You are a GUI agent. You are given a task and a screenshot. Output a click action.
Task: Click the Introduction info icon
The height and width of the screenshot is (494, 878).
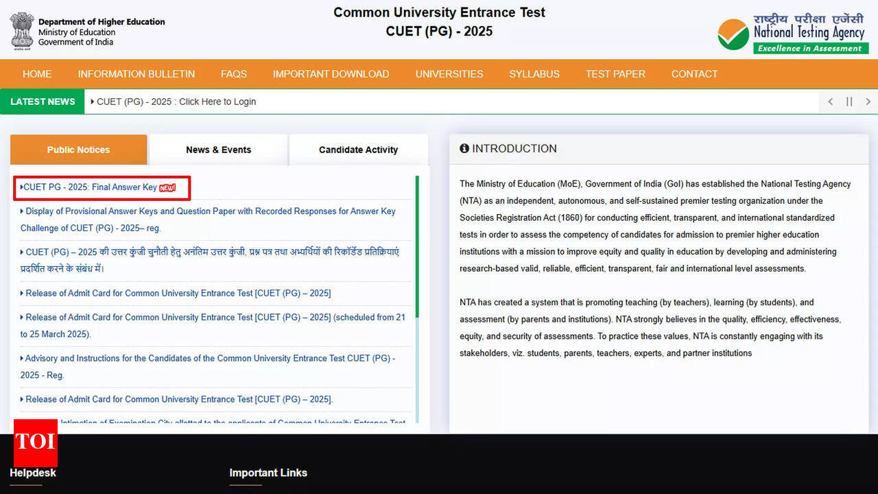pos(464,148)
